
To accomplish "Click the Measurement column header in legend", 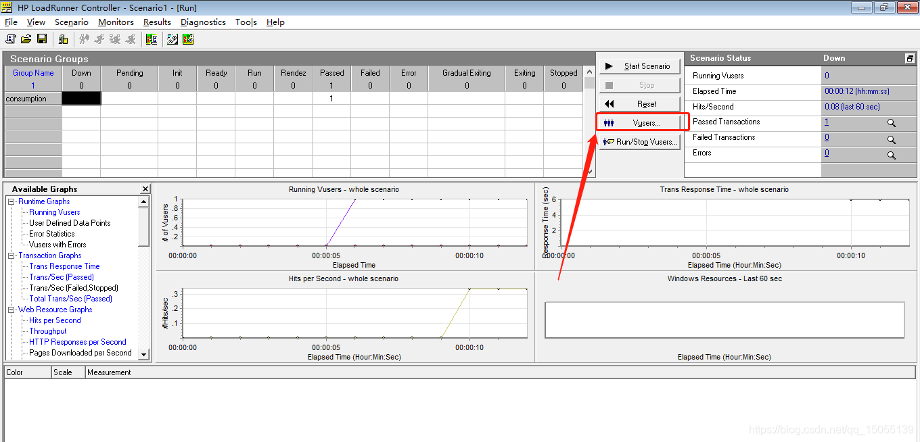I will [x=500, y=372].
